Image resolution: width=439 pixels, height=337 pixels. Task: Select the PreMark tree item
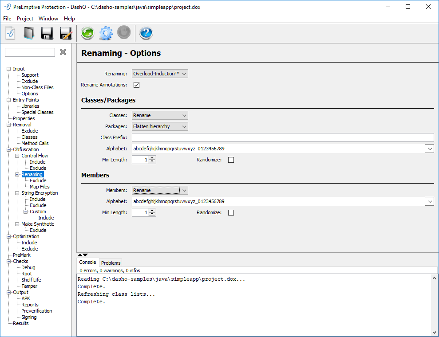pyautogui.click(x=22, y=255)
